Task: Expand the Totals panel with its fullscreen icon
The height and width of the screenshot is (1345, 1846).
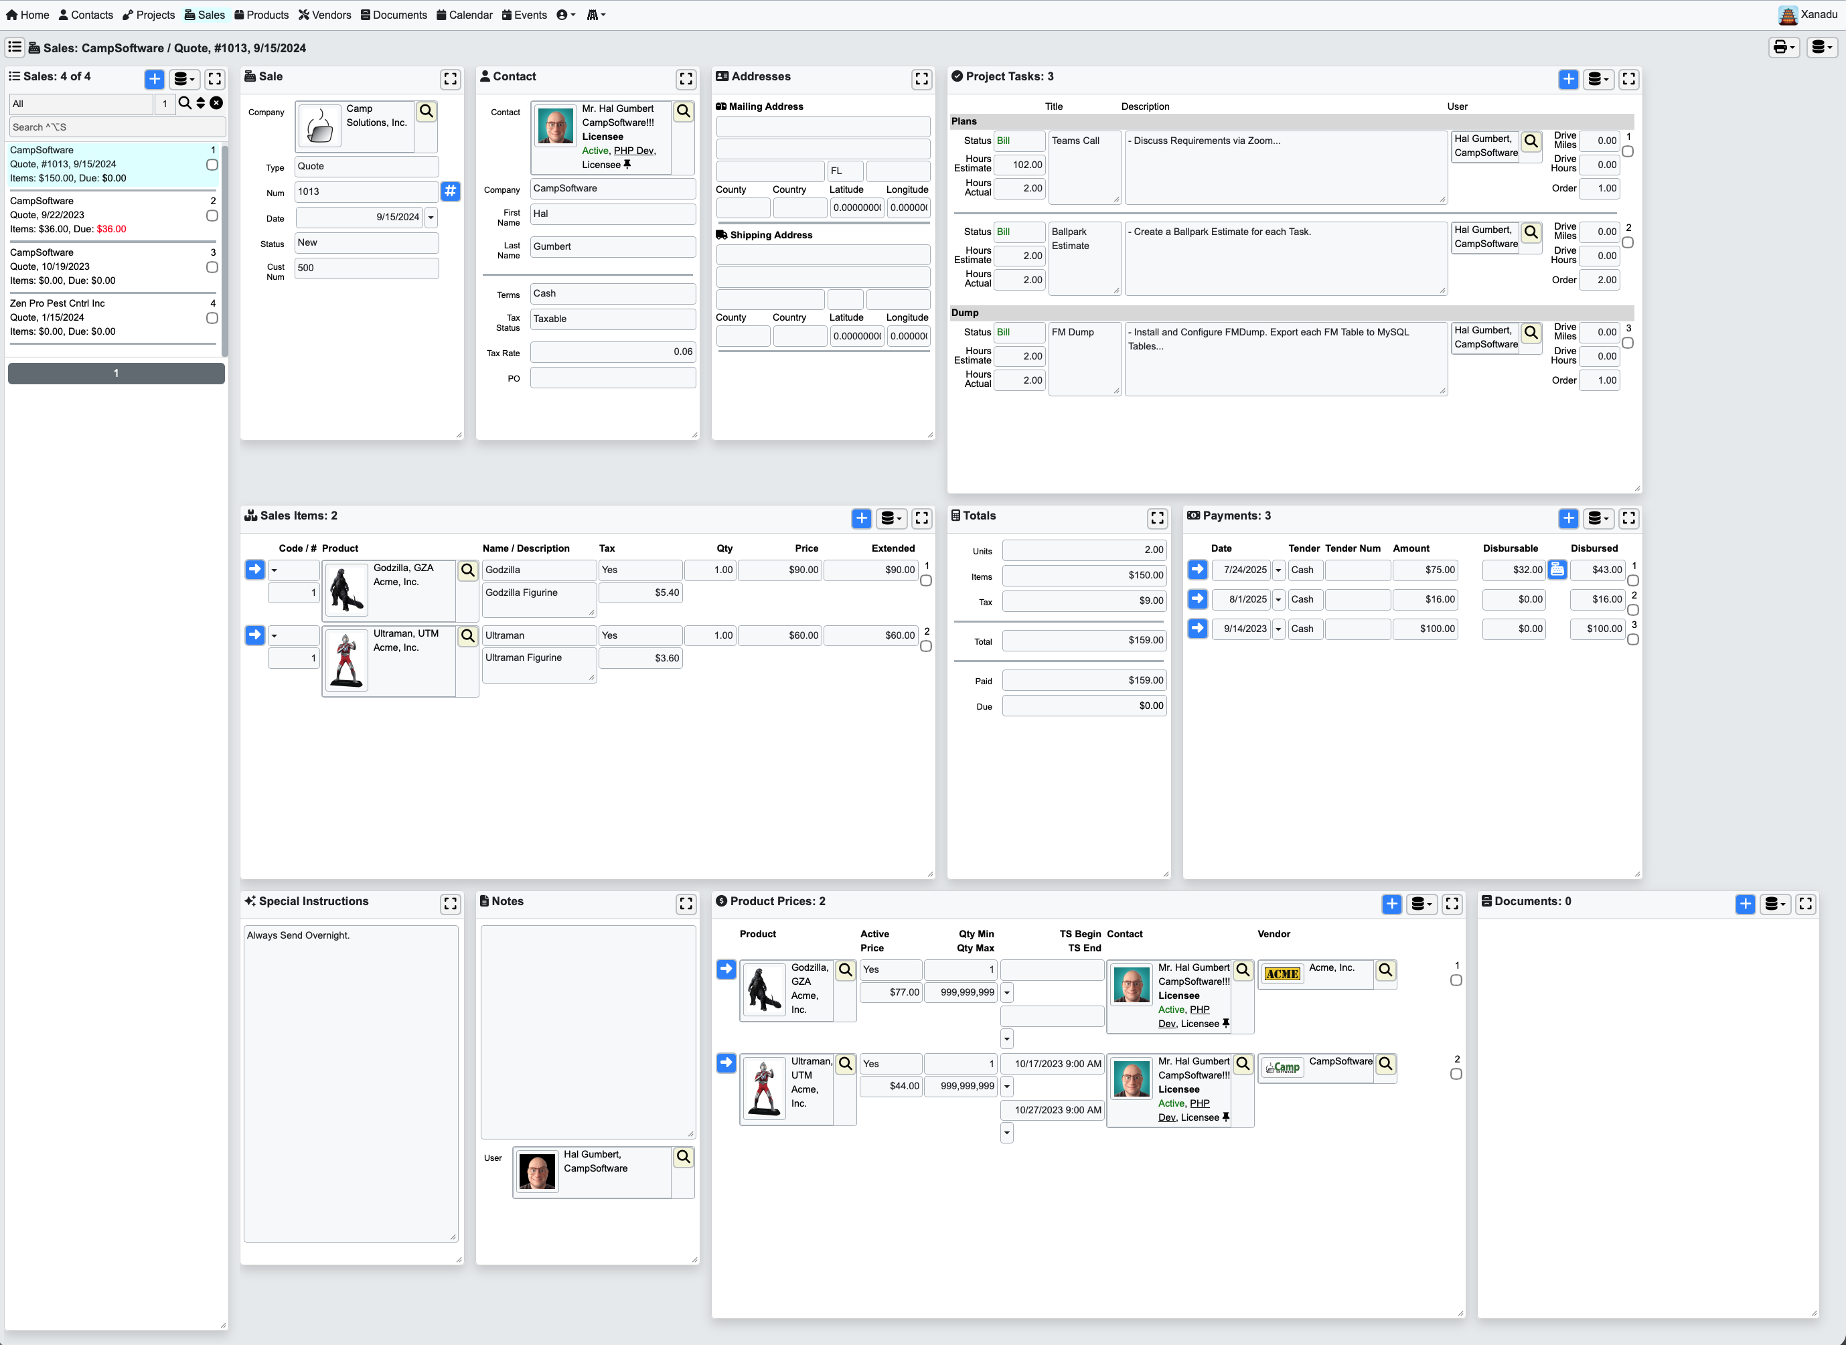Action: 1157,518
